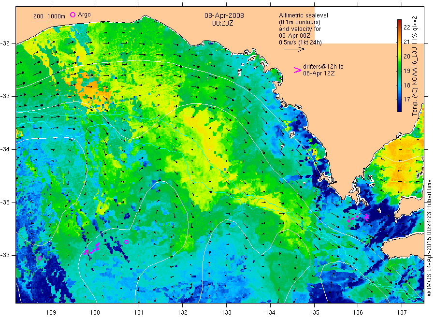The height and width of the screenshot is (319, 435).
Task: Click the cyan 200 1000m legend line
Action: click(x=41, y=21)
